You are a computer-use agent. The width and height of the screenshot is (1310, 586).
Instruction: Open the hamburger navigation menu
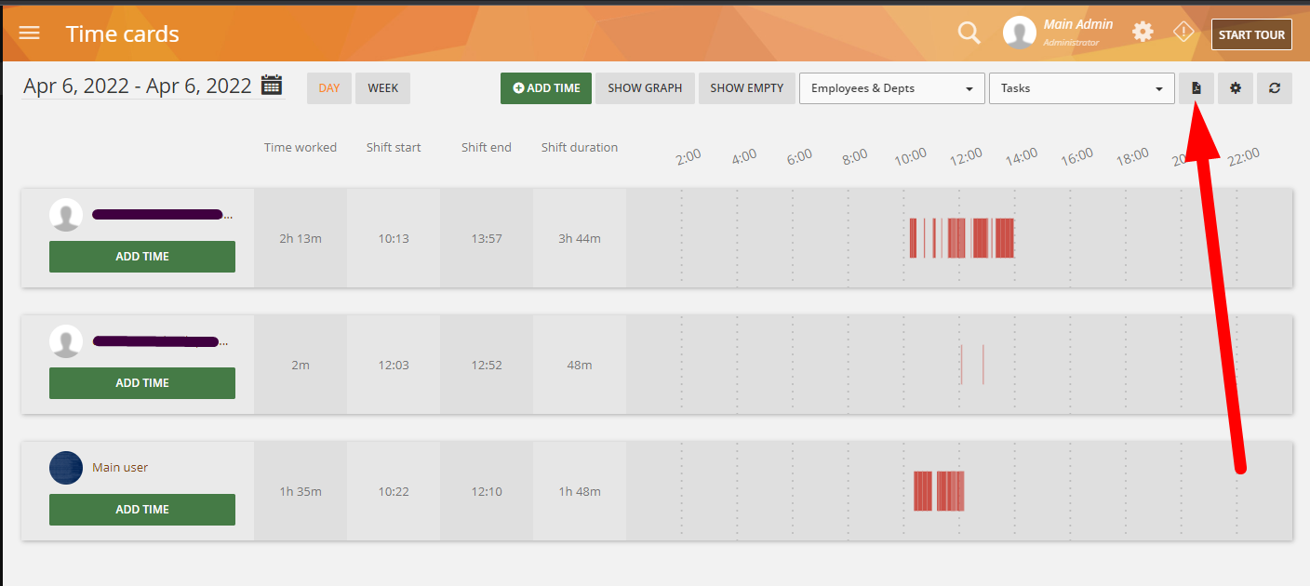click(30, 33)
